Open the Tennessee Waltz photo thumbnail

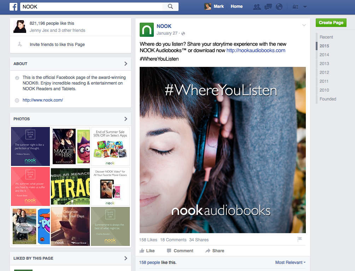30,226
